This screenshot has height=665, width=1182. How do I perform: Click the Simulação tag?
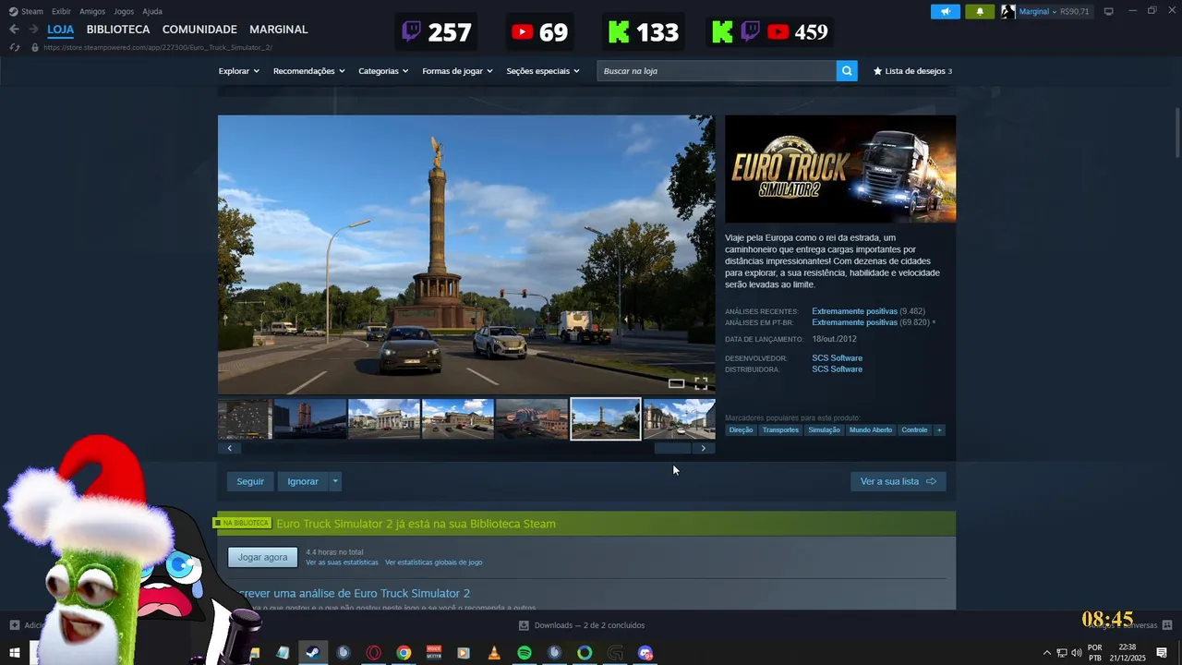point(824,429)
